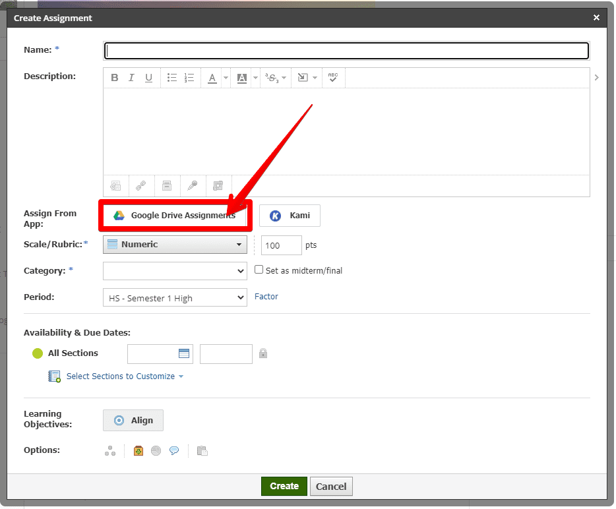The image size is (616, 509).
Task: Click the indent formatting icon
Action: click(303, 78)
